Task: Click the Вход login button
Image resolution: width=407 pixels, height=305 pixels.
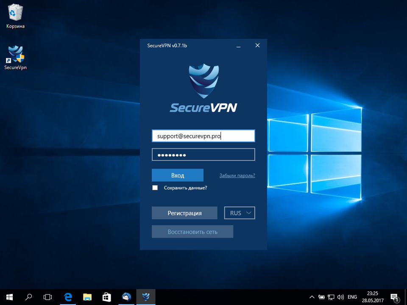Action: [178, 175]
